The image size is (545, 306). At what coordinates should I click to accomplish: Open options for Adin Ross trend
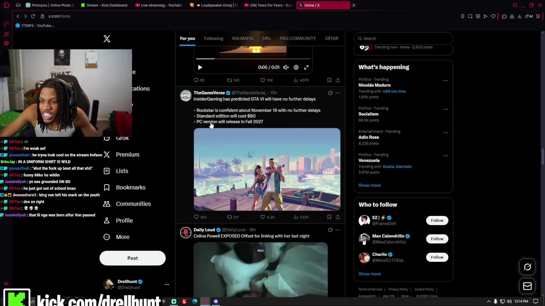point(445,133)
